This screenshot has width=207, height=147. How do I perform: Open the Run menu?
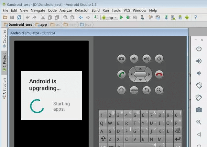click(x=106, y=10)
